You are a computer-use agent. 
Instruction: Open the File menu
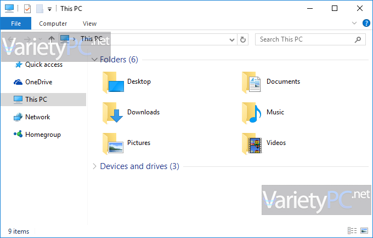pyautogui.click(x=16, y=24)
